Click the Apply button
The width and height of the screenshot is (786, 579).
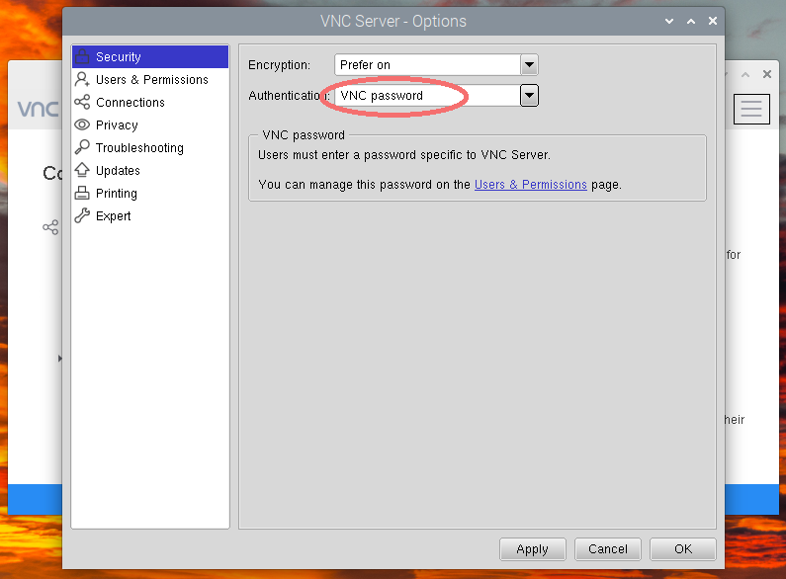pyautogui.click(x=532, y=549)
